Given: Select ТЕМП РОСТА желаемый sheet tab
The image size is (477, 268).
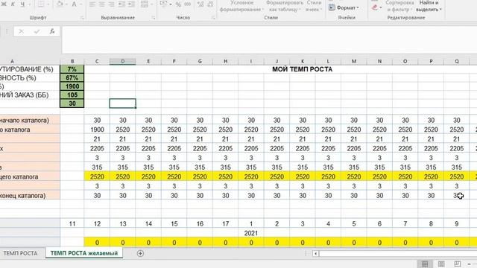Looking at the screenshot, I should (84, 253).
